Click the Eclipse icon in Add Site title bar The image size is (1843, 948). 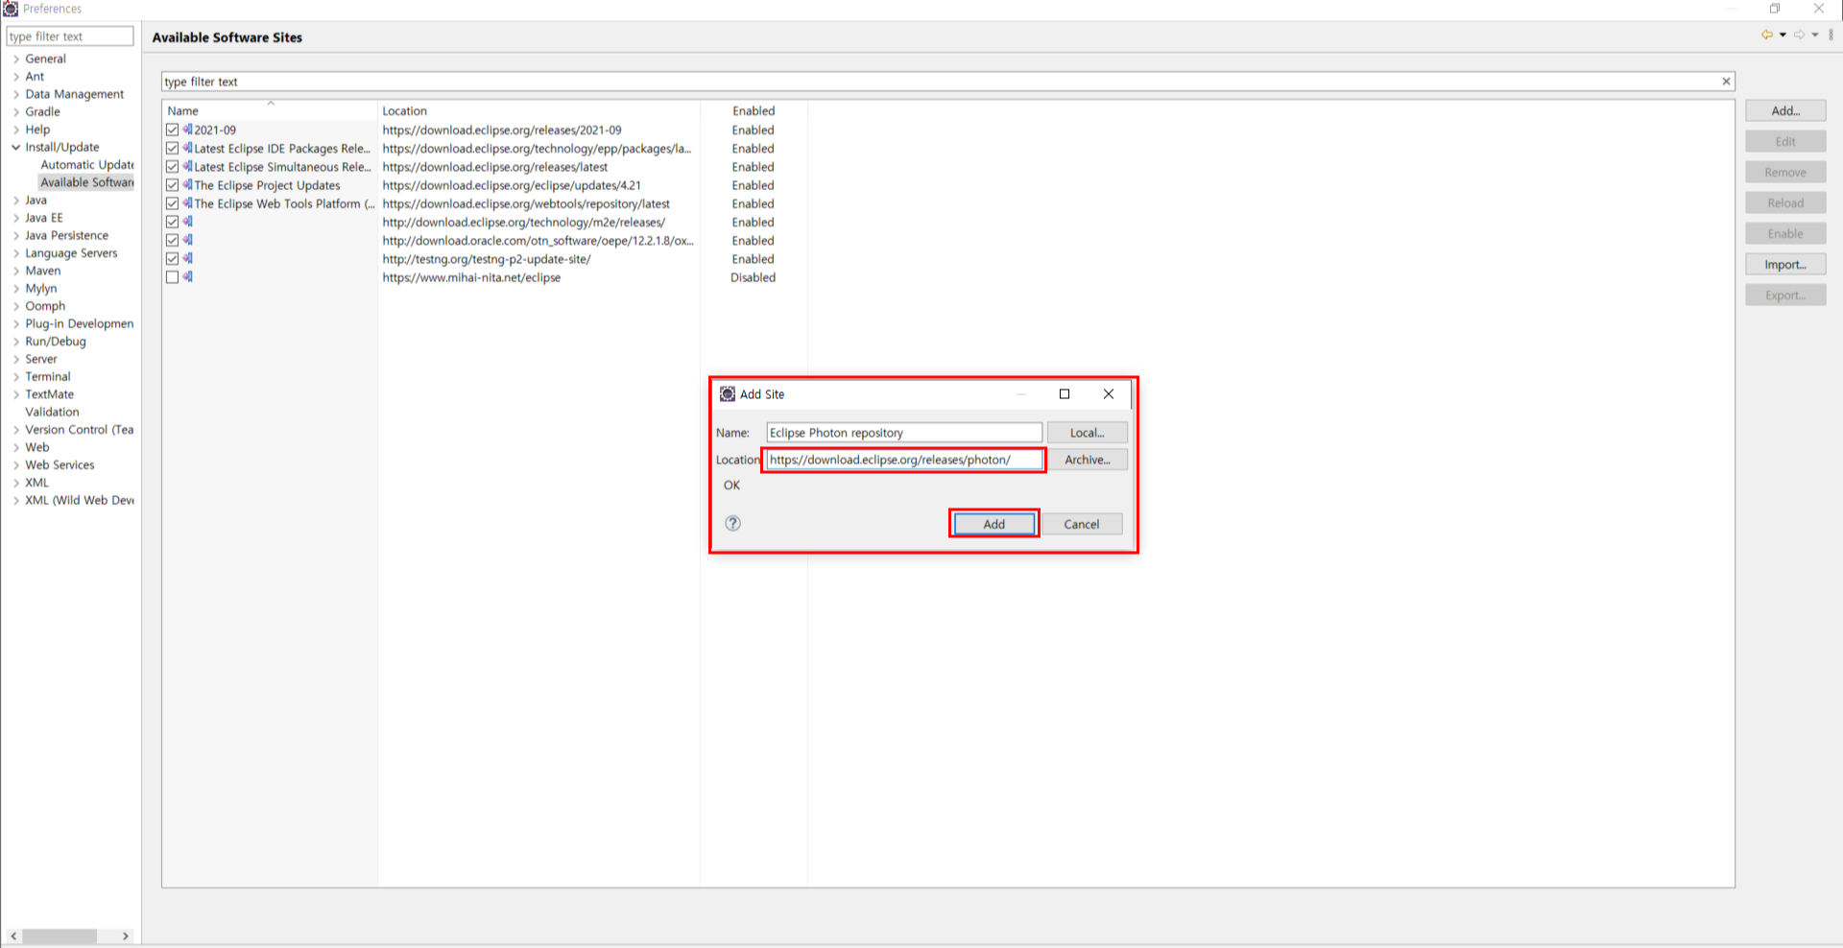(728, 394)
